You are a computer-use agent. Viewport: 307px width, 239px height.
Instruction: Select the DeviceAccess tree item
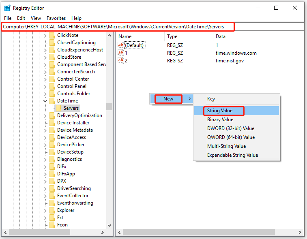(x=71, y=137)
